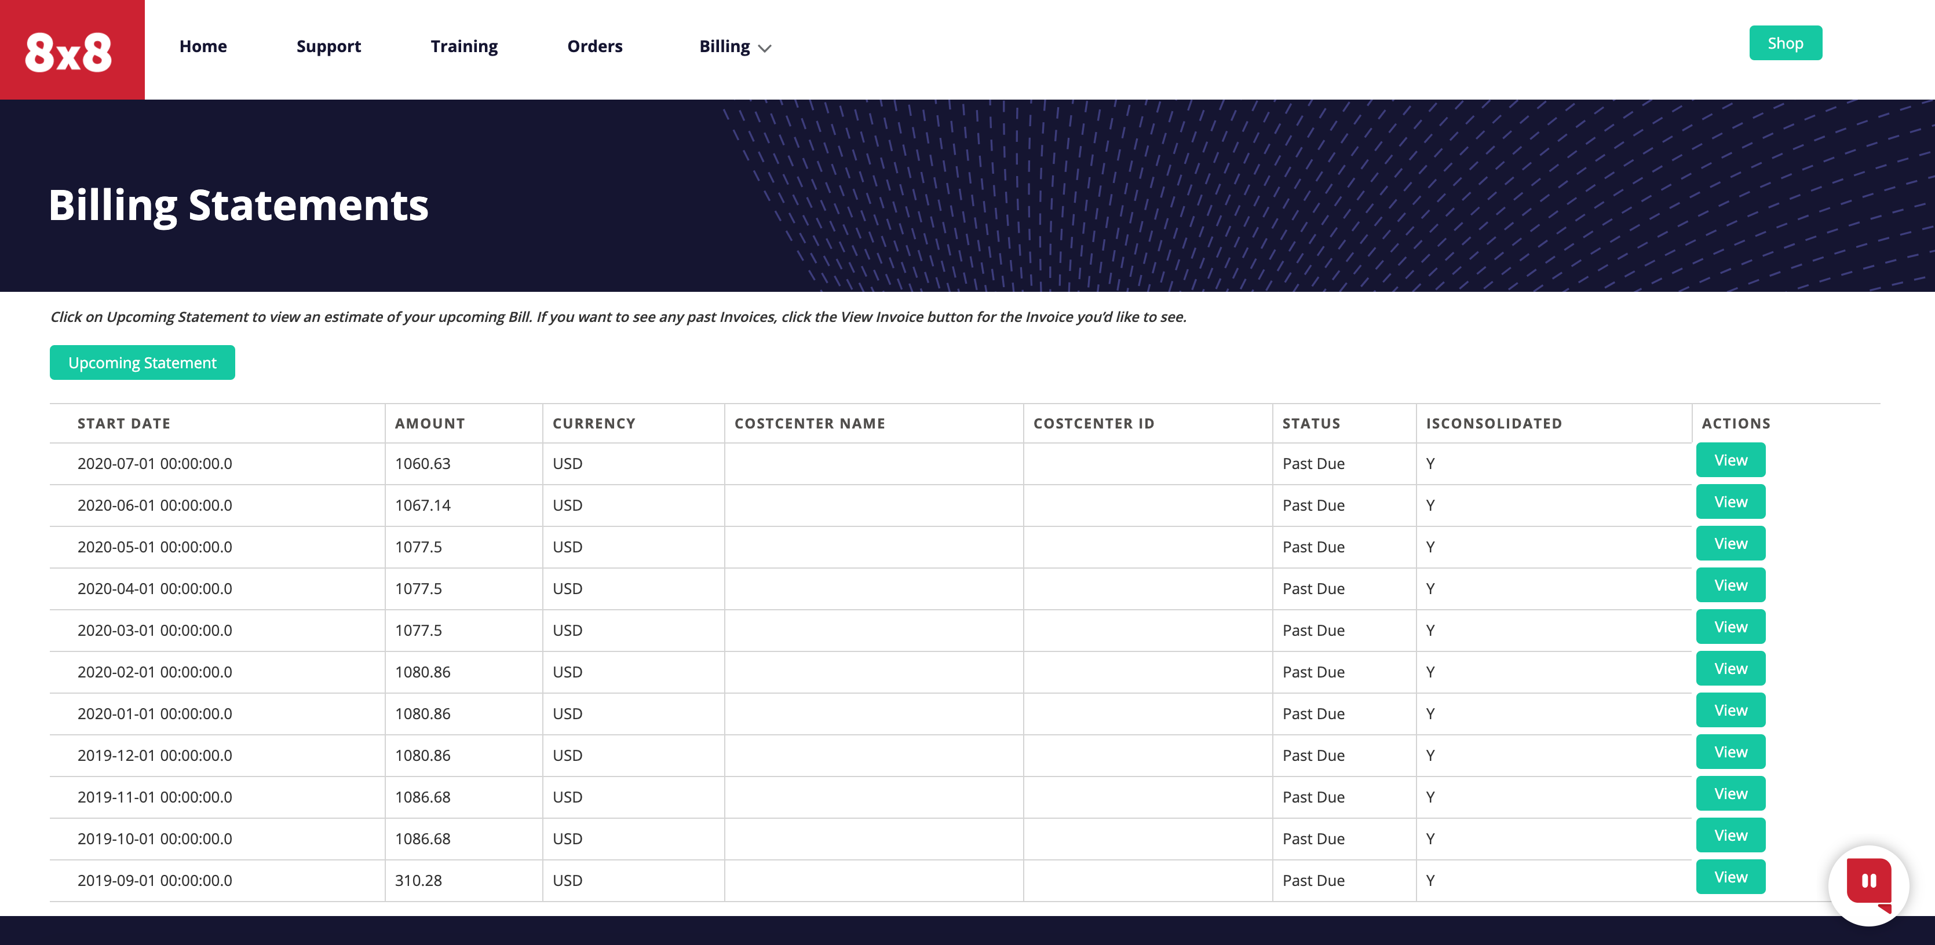1935x945 pixels.
Task: Select the AMOUNT column header
Action: 430,423
